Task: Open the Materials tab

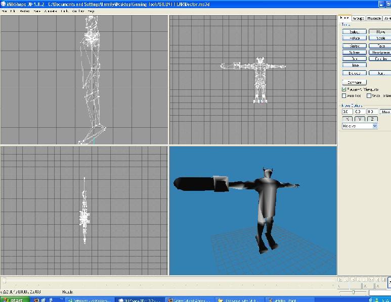Action: 374,18
